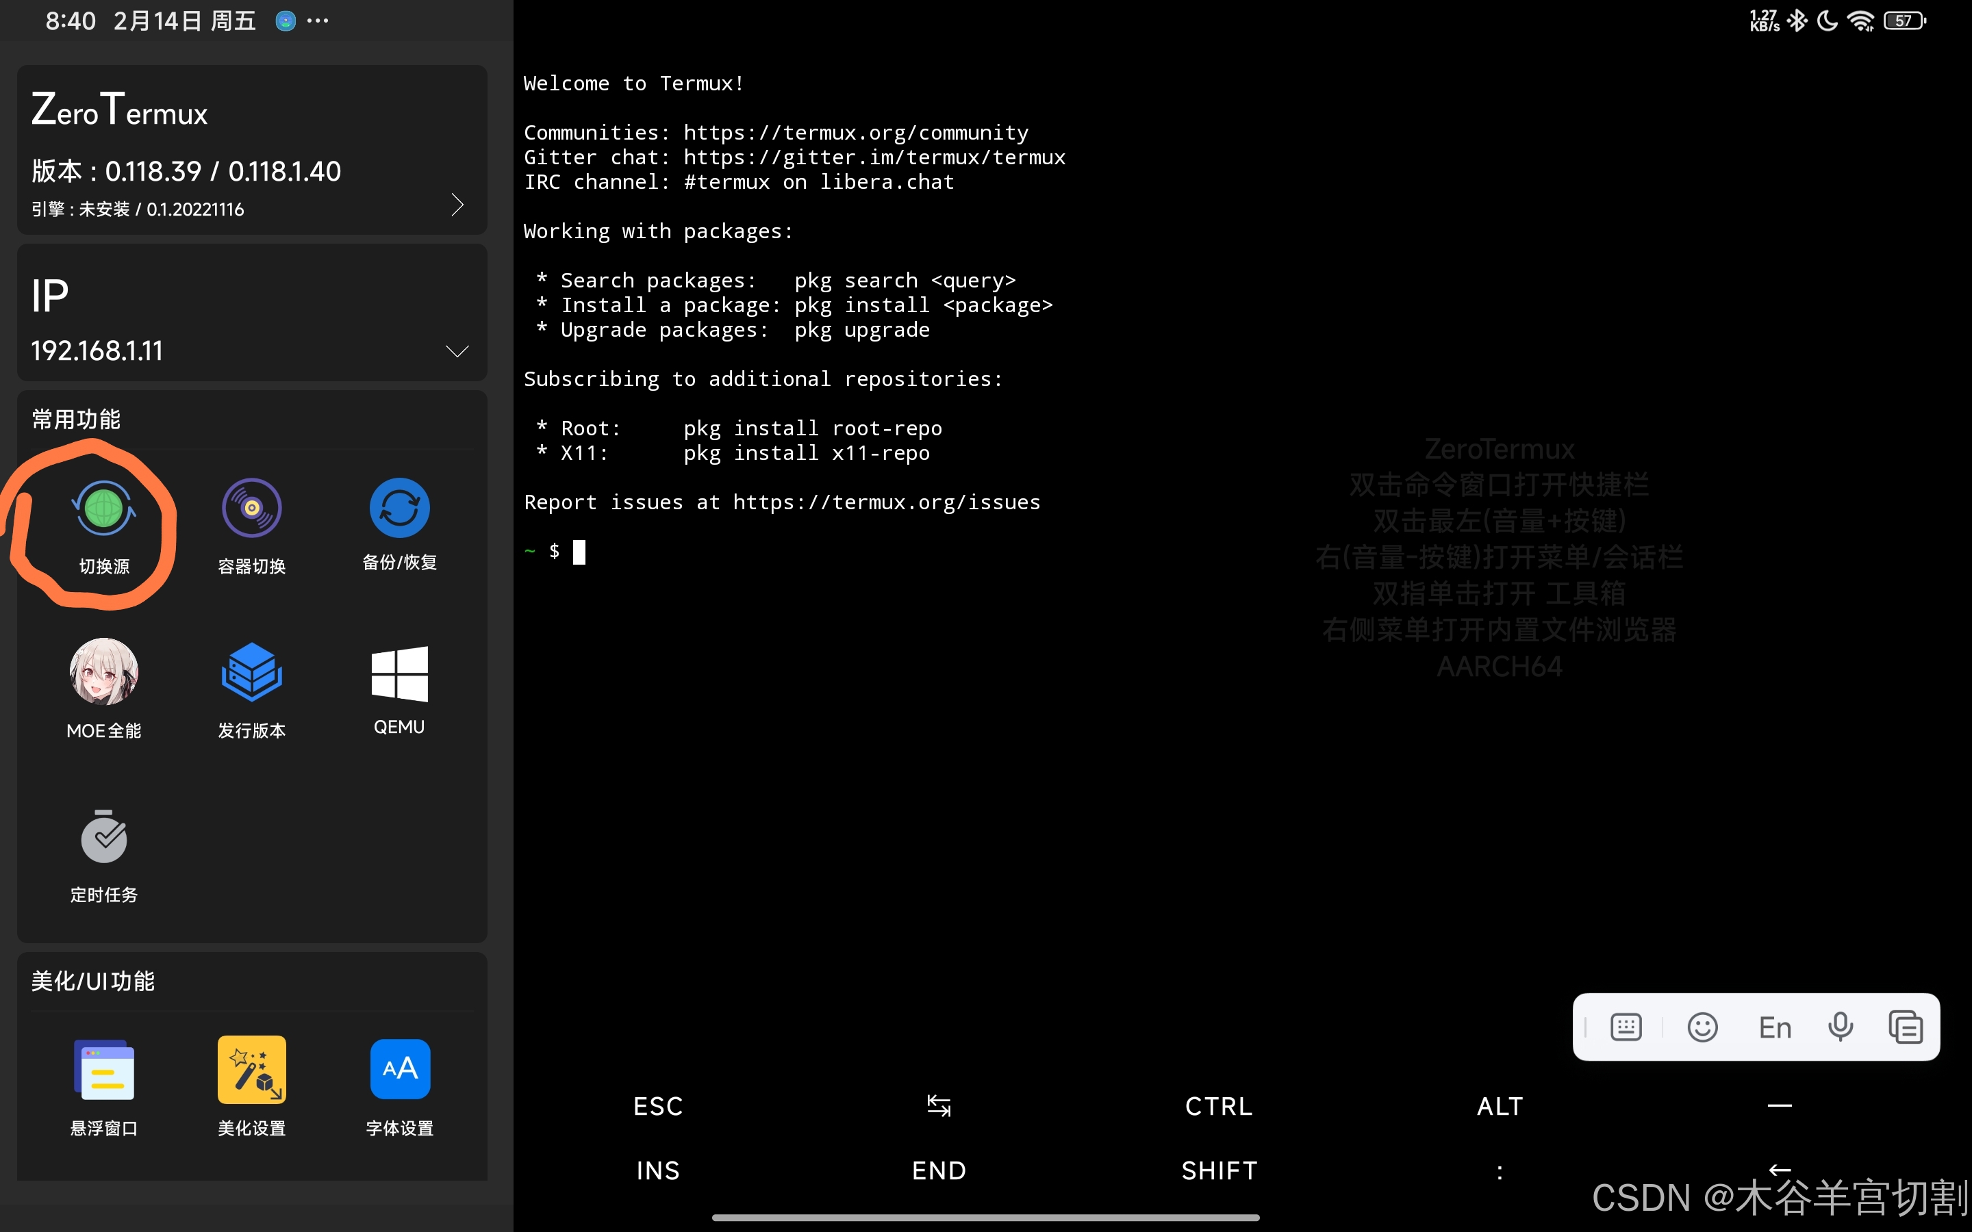Open 字体设置 font settings icon
This screenshot has width=1972, height=1232.
pos(399,1069)
